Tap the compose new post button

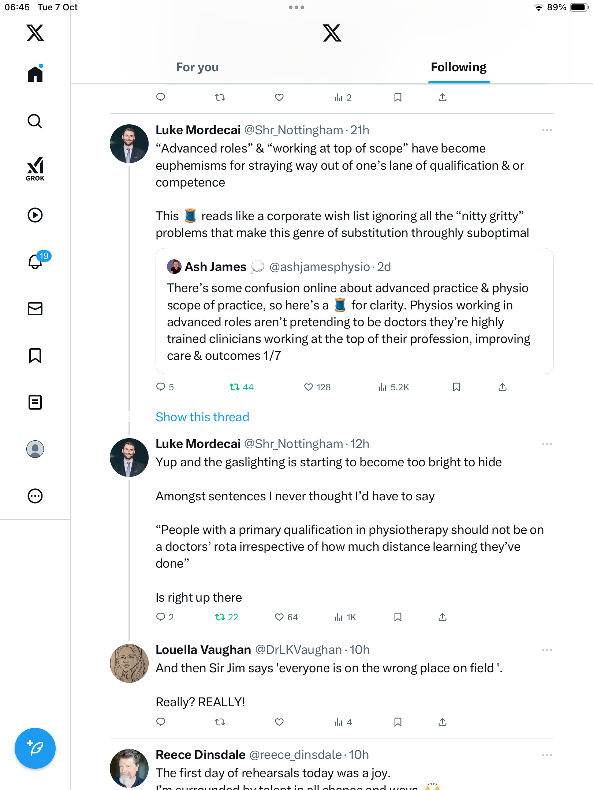pos(35,748)
